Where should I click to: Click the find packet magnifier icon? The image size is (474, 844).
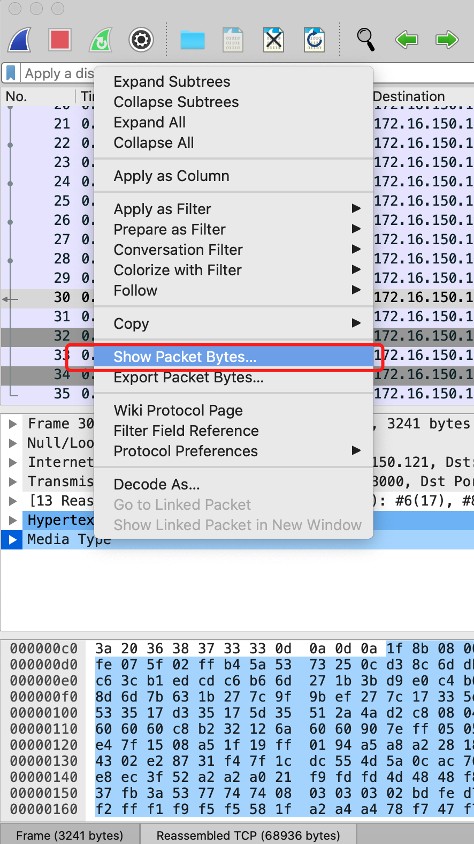tap(366, 40)
